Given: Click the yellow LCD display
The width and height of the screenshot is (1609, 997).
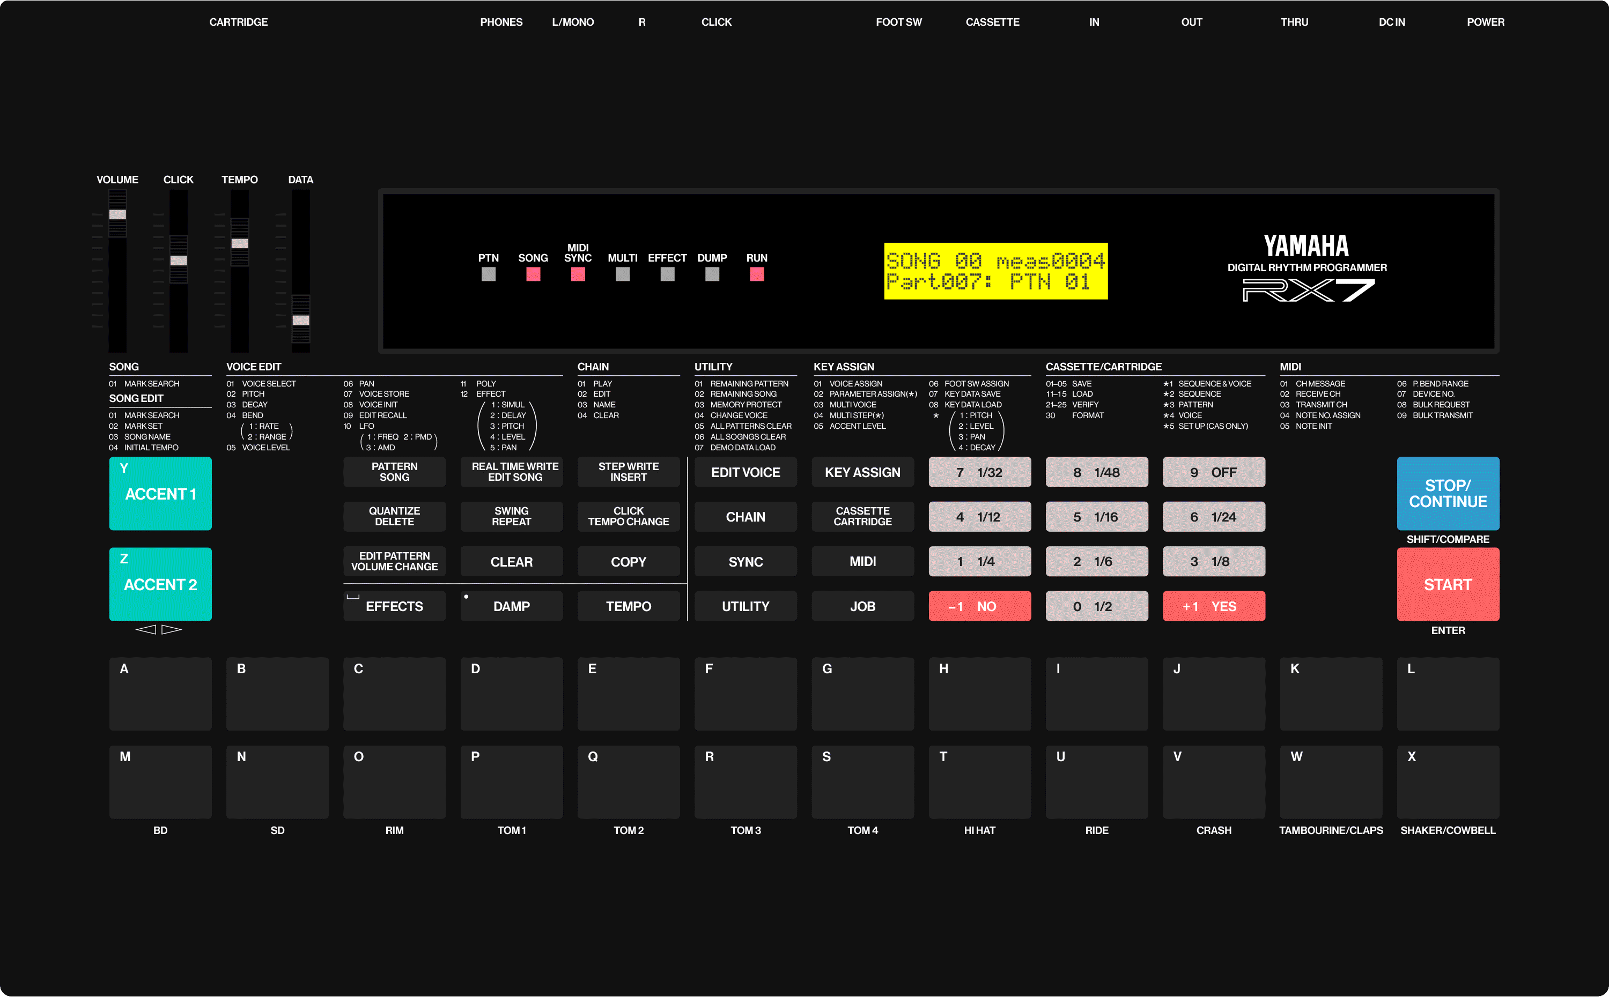Looking at the screenshot, I should [x=995, y=271].
